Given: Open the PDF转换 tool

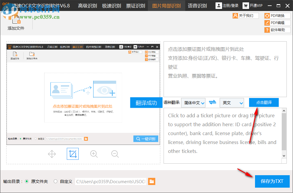Looking at the screenshot, I should click(277, 16).
